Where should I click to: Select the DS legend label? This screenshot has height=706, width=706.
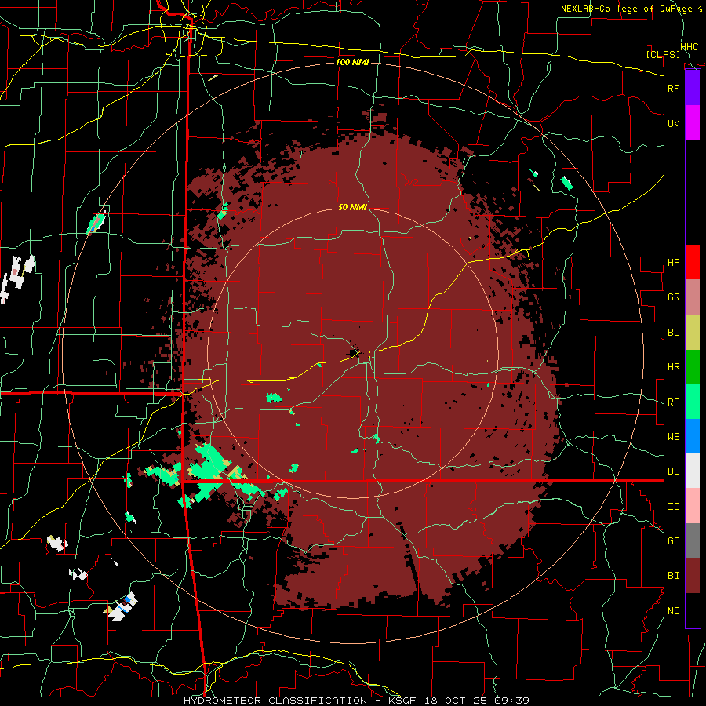point(674,471)
